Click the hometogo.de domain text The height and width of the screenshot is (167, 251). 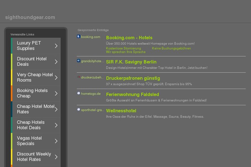tap(91, 94)
